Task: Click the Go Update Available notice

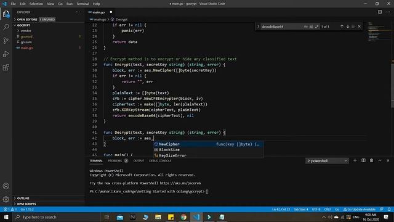Action: pyautogui.click(x=360, y=209)
